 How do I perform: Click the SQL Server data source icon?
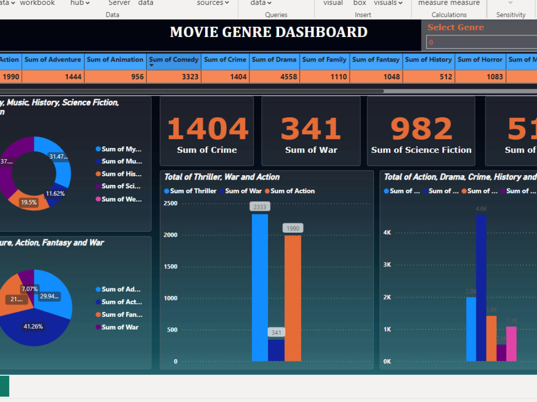(119, 4)
